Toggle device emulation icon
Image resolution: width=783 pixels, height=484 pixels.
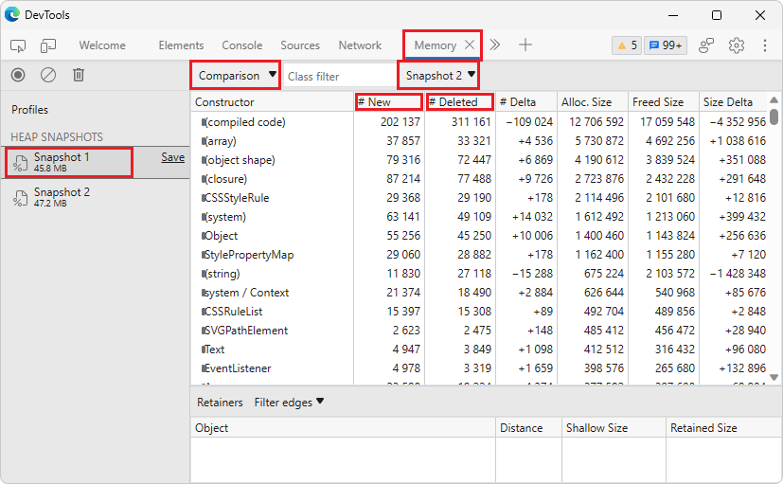tap(48, 45)
